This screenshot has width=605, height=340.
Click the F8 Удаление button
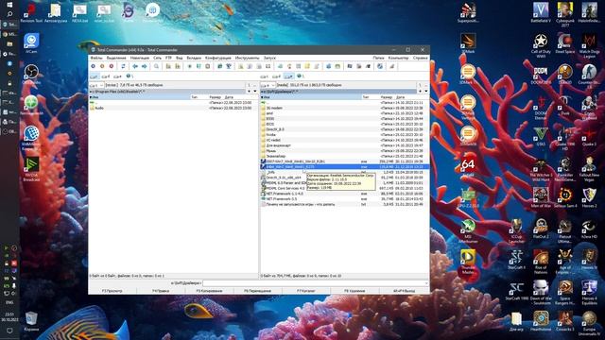pos(354,291)
